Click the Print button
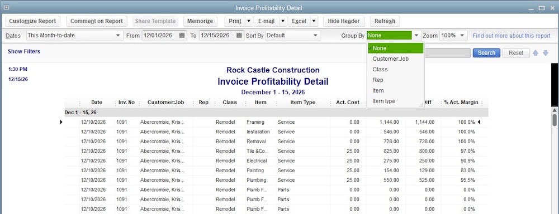 coord(235,21)
